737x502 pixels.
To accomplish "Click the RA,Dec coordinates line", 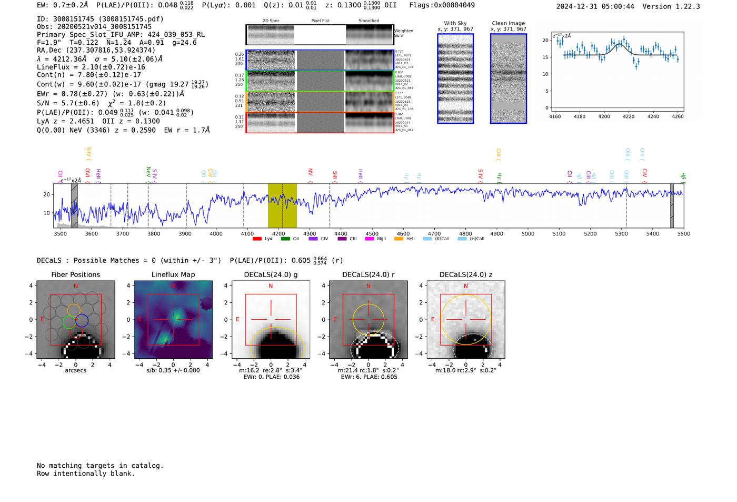I will [96, 51].
